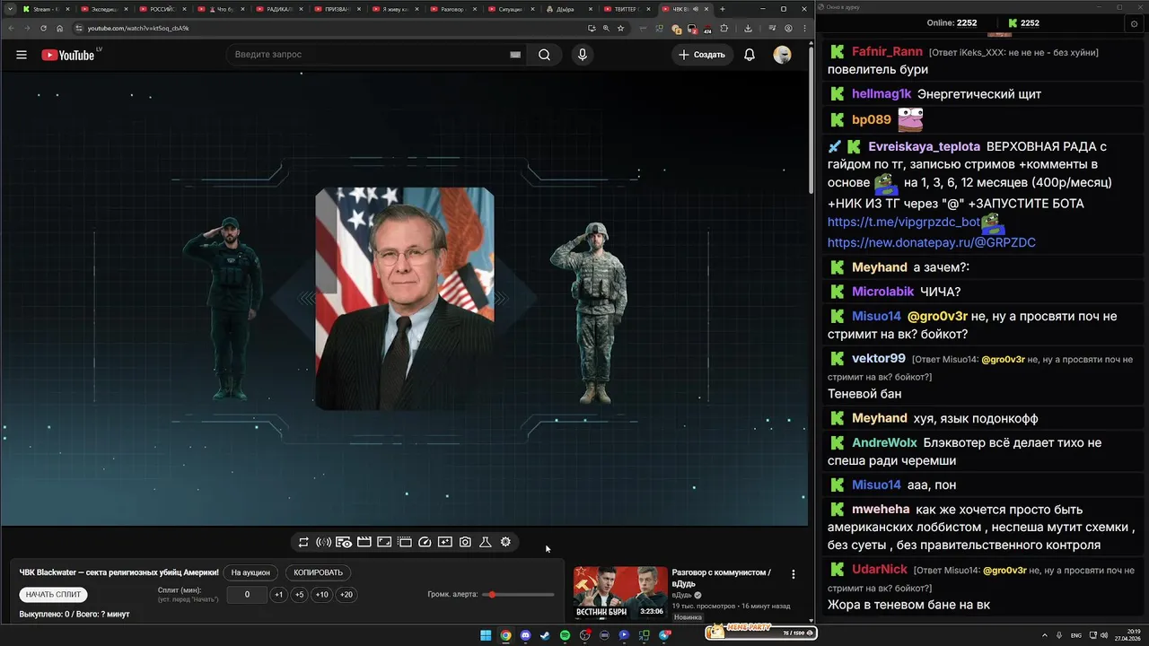Open the t.me/vipgrpzdc_bot link in chat
Viewport: 1149px width, 646px height.
click(904, 222)
